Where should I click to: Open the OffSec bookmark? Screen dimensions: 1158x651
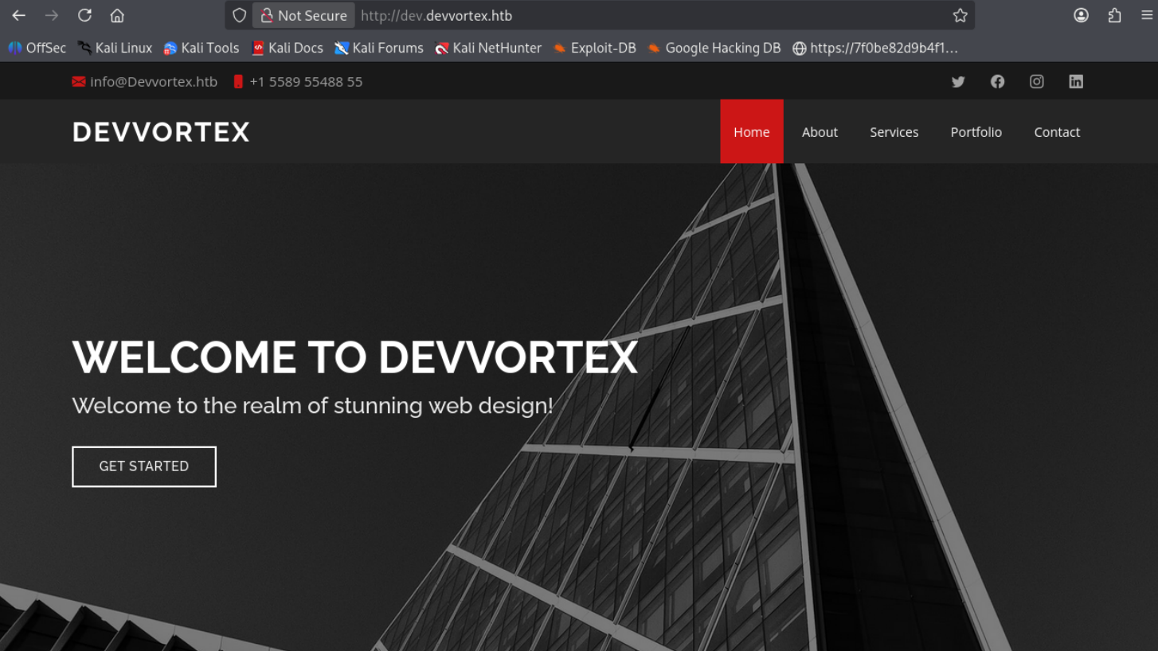(x=37, y=48)
